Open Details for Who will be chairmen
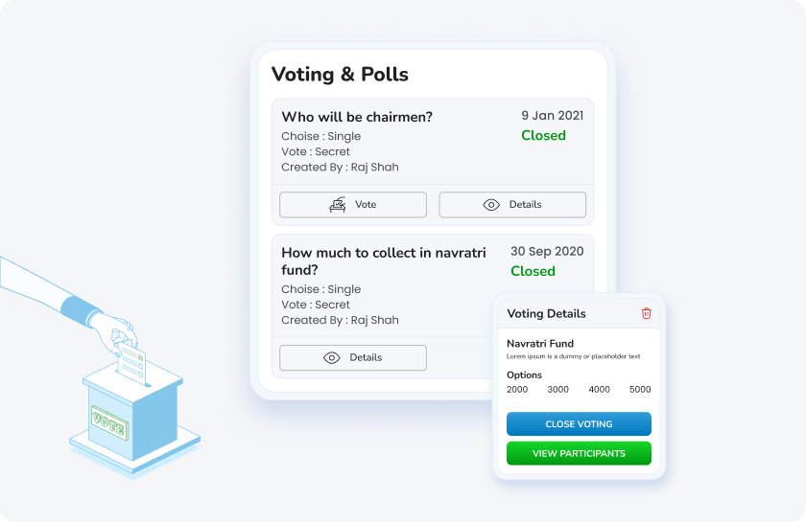 tap(512, 205)
